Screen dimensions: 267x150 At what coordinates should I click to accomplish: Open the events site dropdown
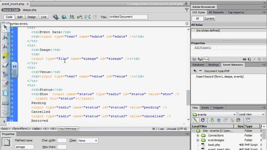point(214,115)
